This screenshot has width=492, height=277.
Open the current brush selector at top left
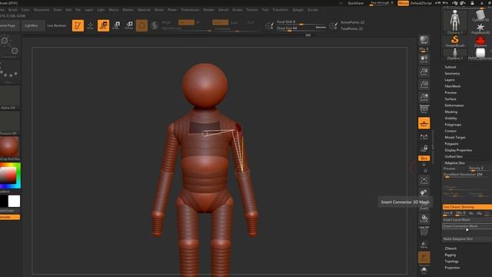pos(10,47)
